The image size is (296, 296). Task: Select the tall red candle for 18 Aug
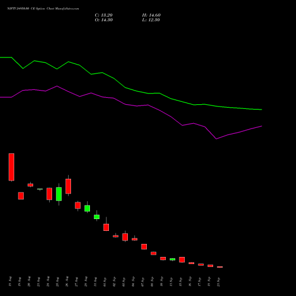pos(11,167)
